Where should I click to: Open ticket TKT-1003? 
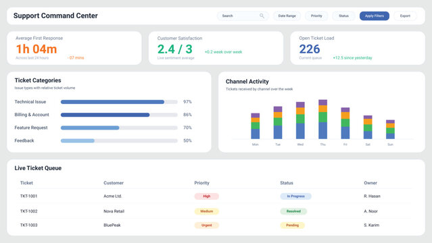[28, 225]
